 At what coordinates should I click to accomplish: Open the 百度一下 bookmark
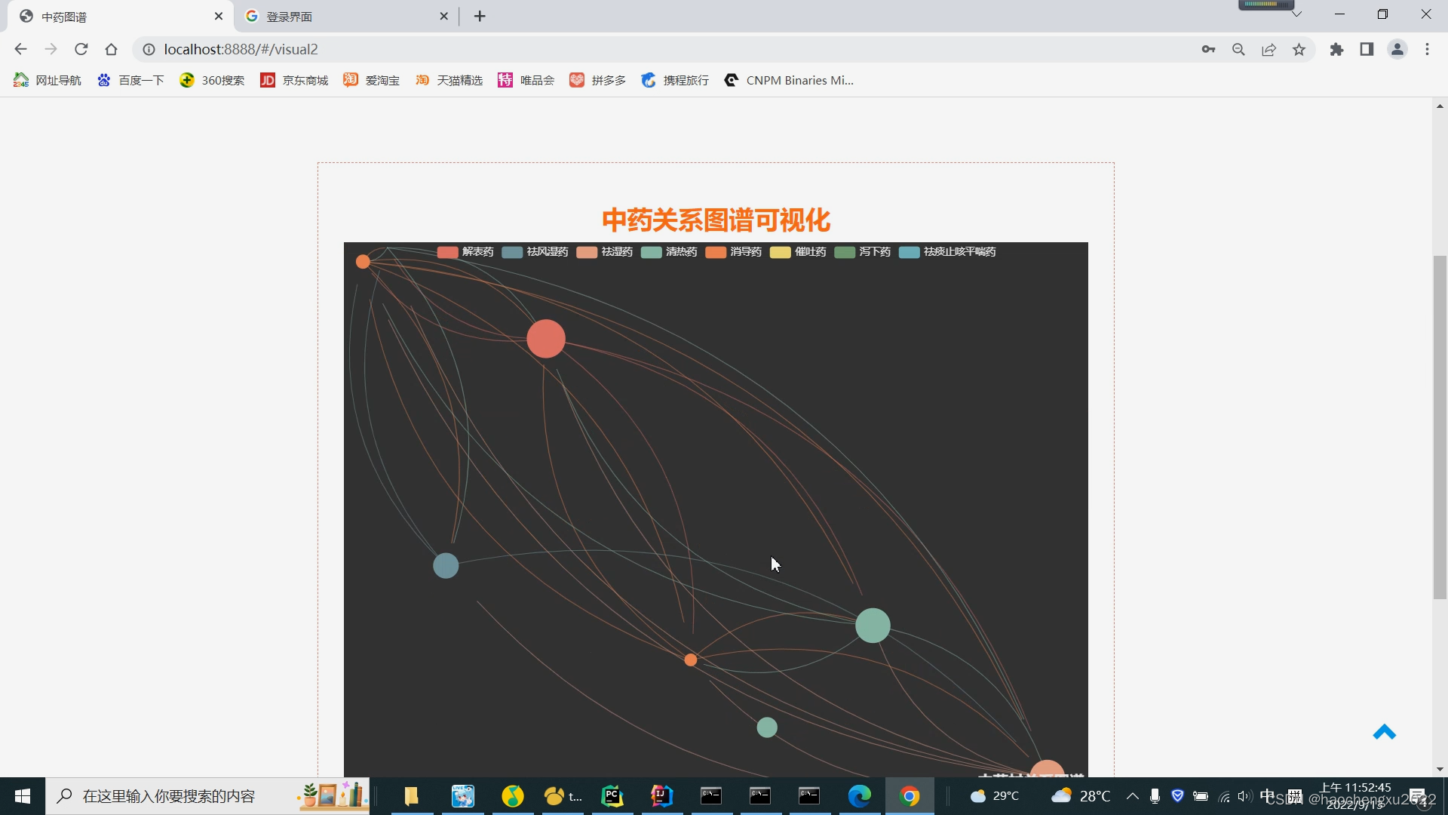click(130, 80)
